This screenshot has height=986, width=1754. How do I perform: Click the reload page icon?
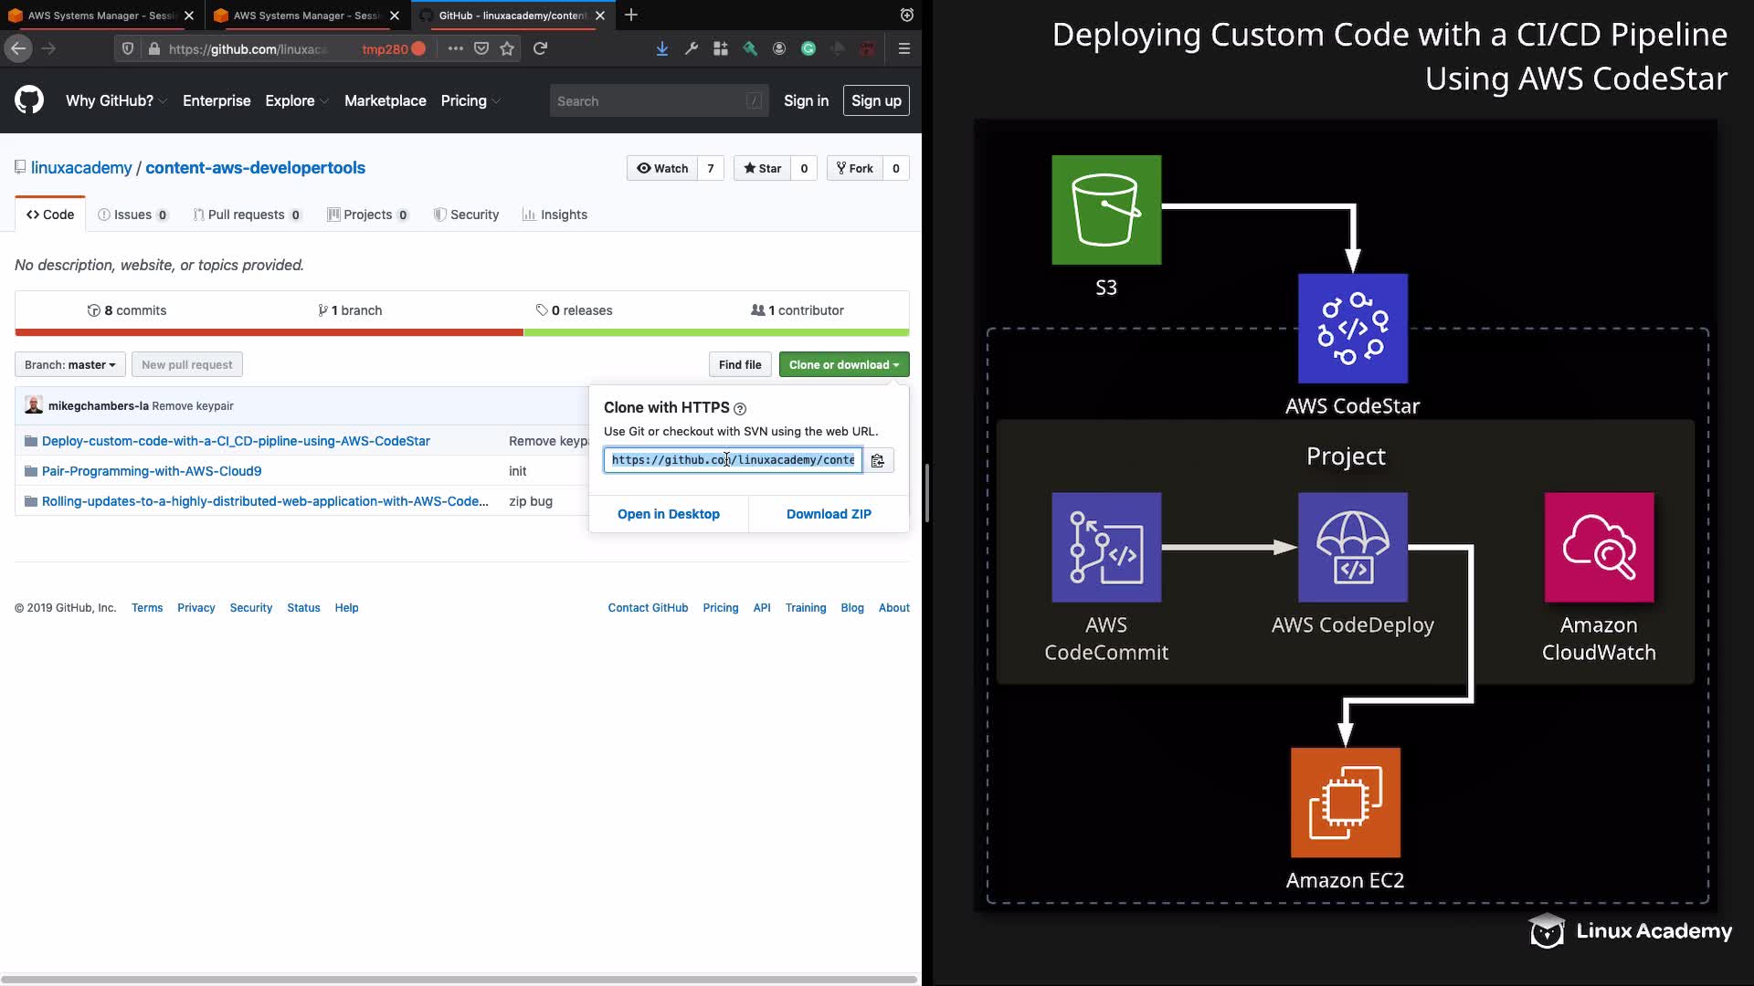pyautogui.click(x=540, y=48)
